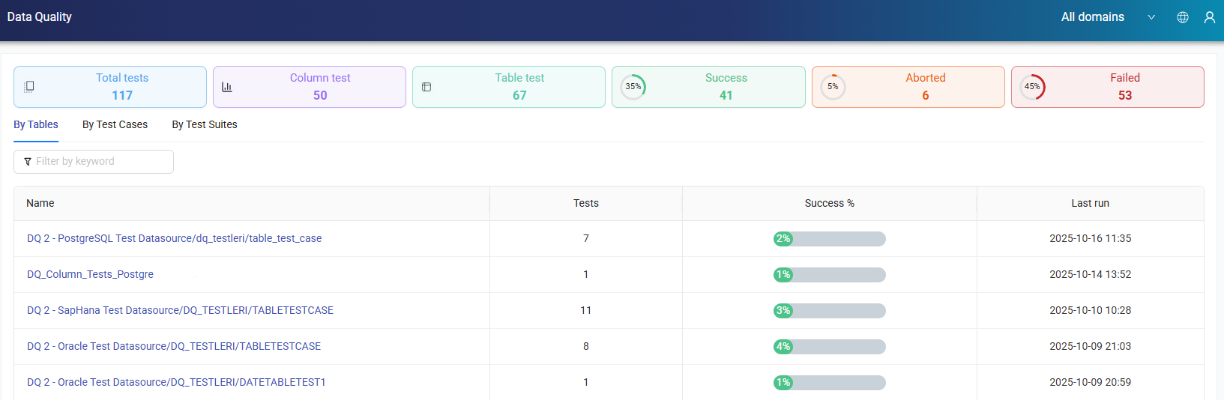Open the globe language icon

point(1183,17)
